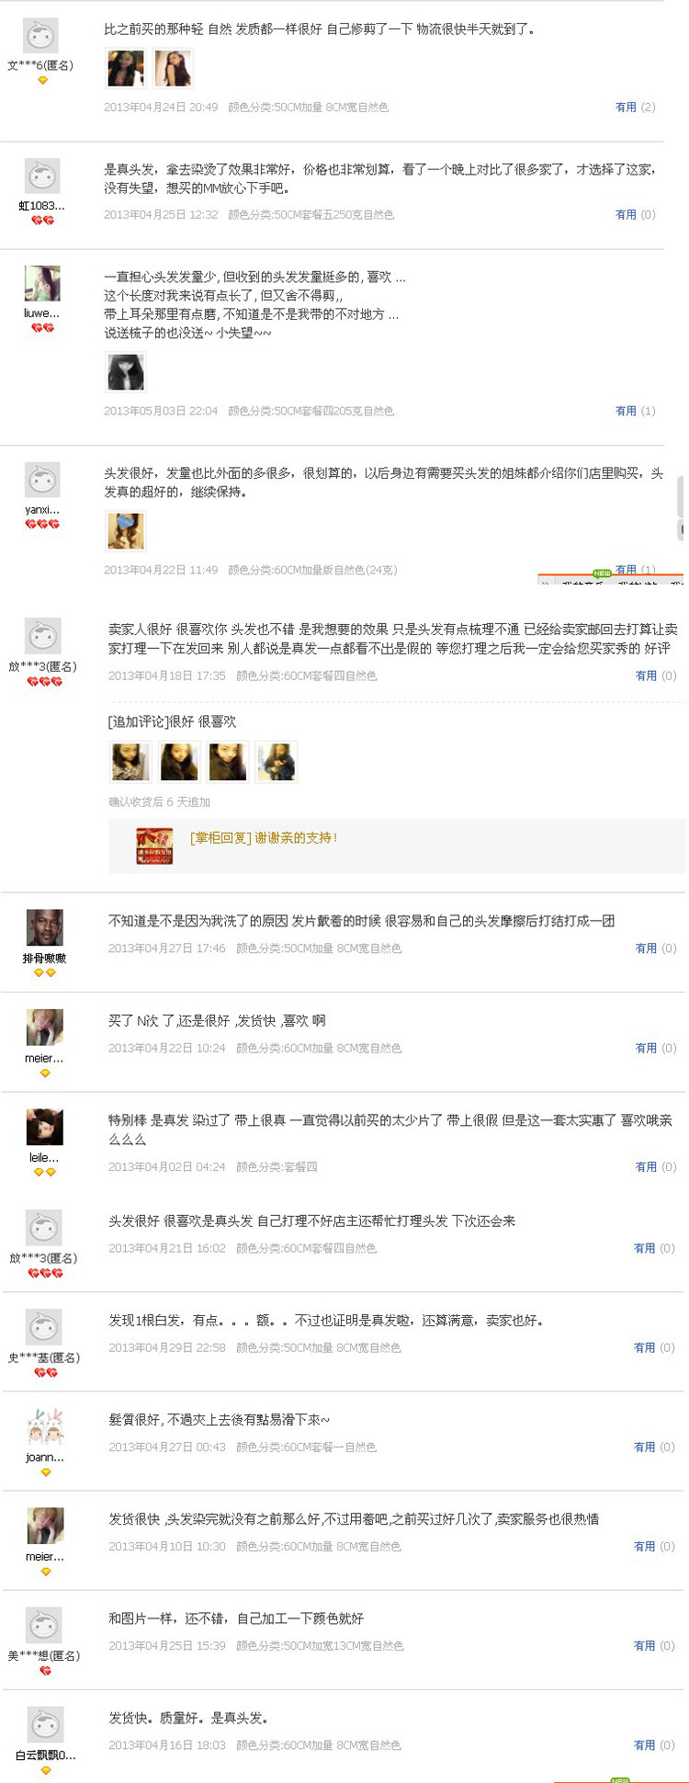Mark joann's review as 有用

pyautogui.click(x=645, y=1448)
